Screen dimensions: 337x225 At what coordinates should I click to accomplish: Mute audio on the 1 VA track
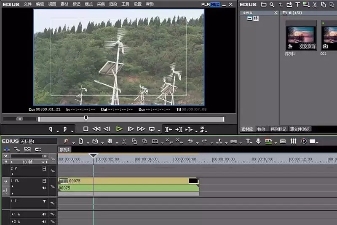click(x=44, y=188)
